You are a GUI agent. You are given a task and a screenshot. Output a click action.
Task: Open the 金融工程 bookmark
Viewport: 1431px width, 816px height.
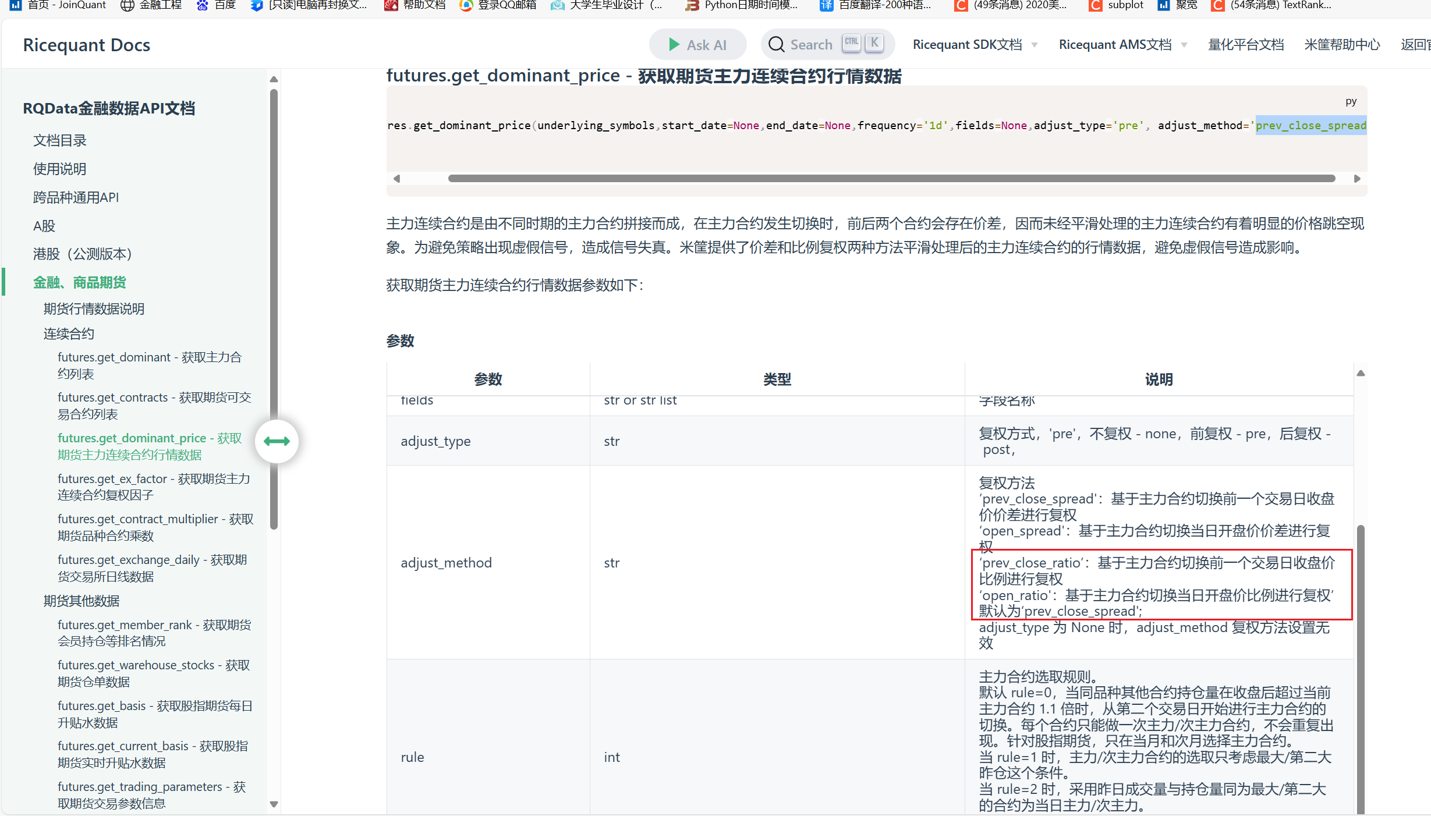coord(151,5)
